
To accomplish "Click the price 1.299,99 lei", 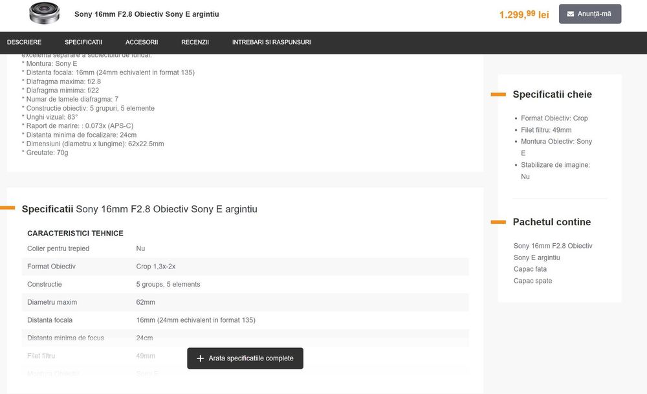I will coord(524,14).
